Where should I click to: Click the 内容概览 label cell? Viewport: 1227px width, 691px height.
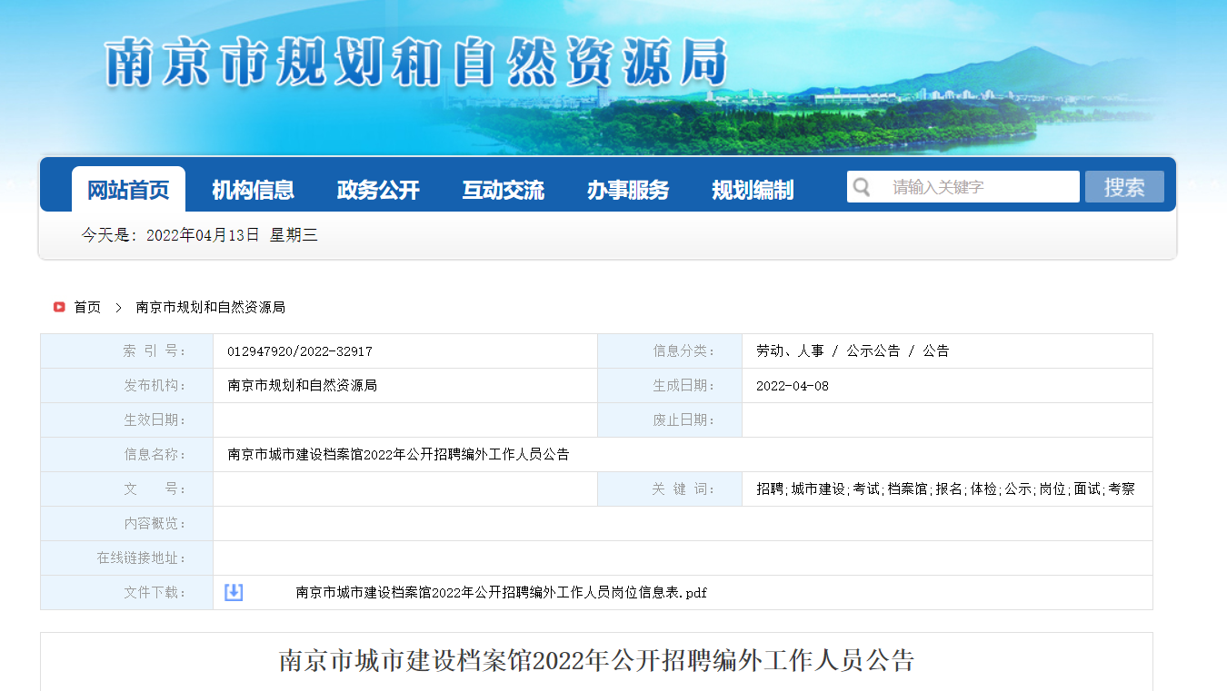click(x=127, y=524)
